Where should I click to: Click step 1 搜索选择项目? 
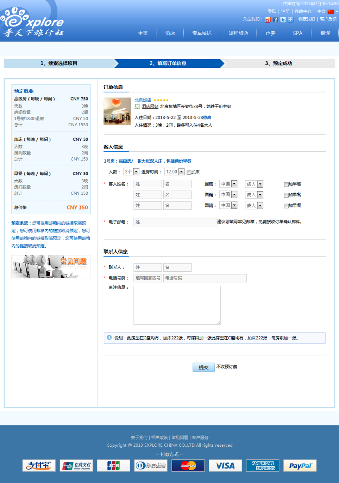pyautogui.click(x=59, y=64)
